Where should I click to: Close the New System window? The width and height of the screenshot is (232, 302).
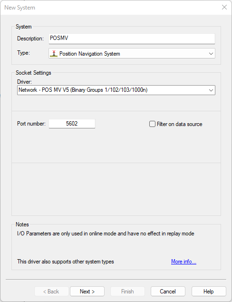(x=224, y=7)
